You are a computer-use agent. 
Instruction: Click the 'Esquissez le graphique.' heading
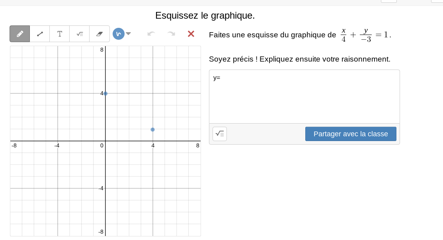click(x=205, y=15)
